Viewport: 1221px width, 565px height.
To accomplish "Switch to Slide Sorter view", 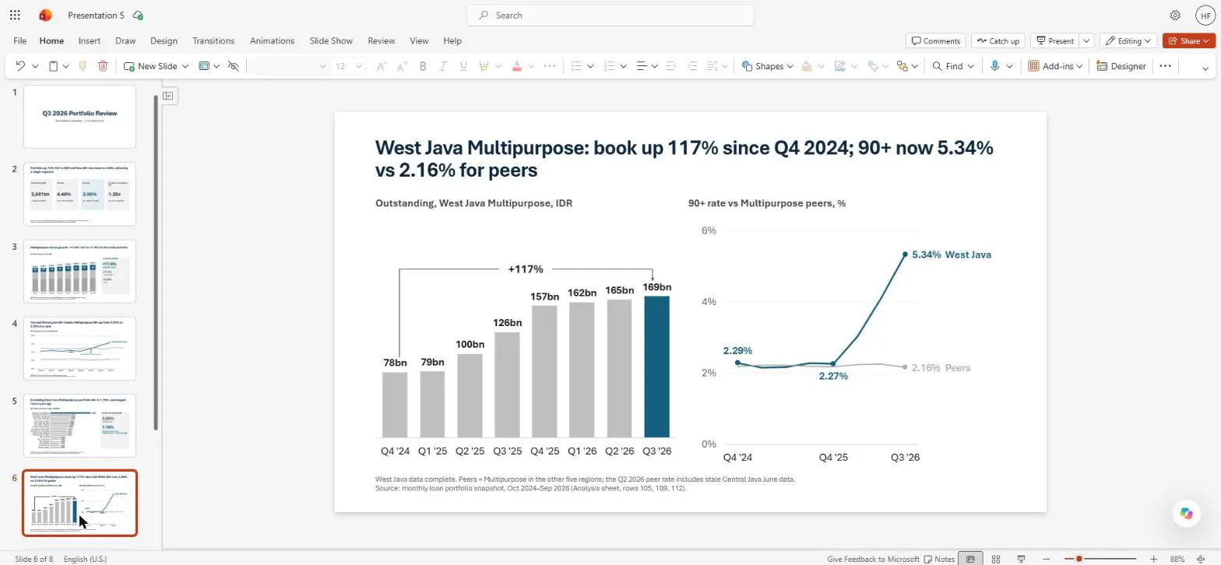I will pyautogui.click(x=996, y=559).
